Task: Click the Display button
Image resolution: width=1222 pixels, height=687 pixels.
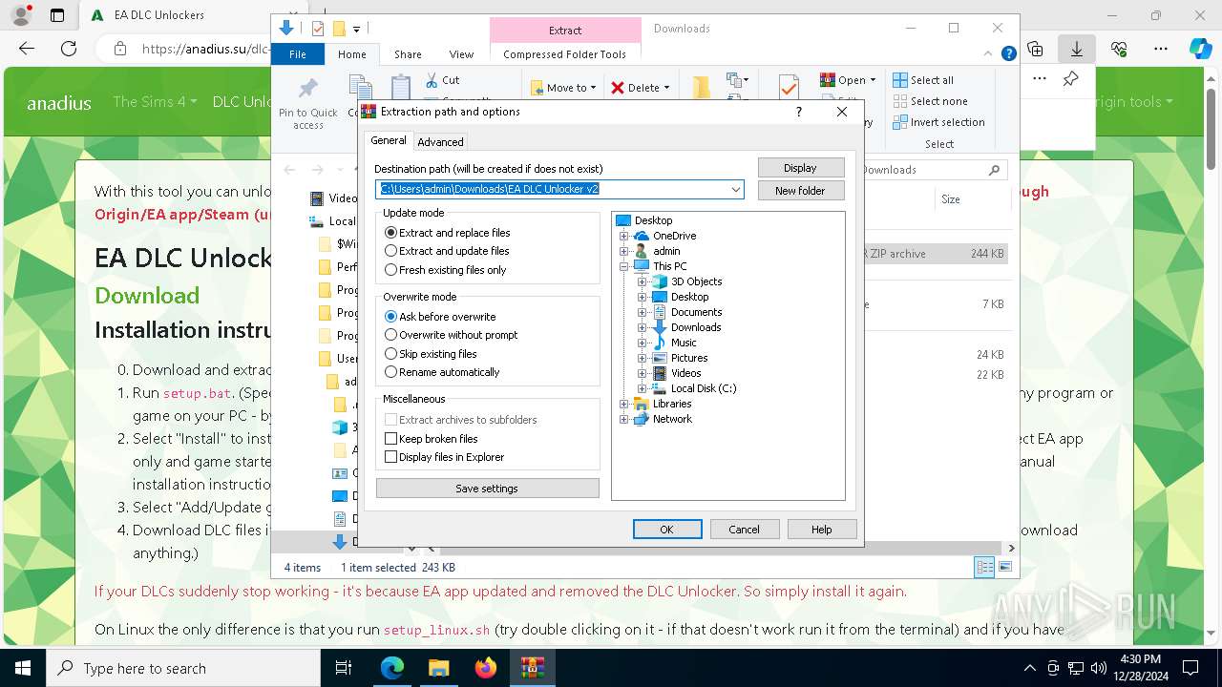Action: 800,168
